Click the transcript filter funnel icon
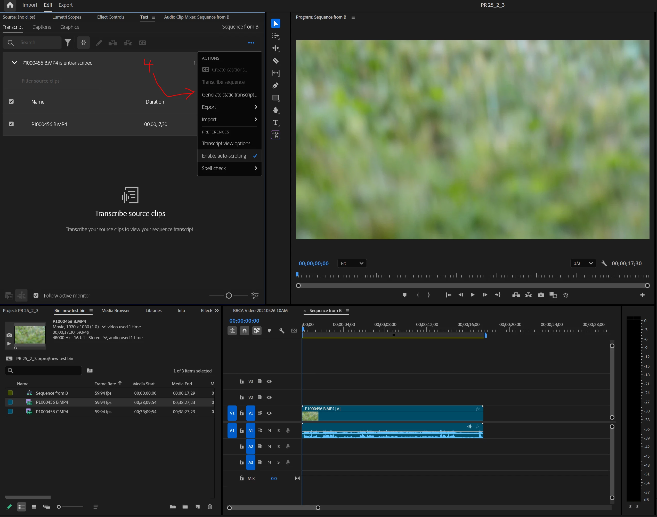Screen dimensions: 657x517 click(68, 43)
